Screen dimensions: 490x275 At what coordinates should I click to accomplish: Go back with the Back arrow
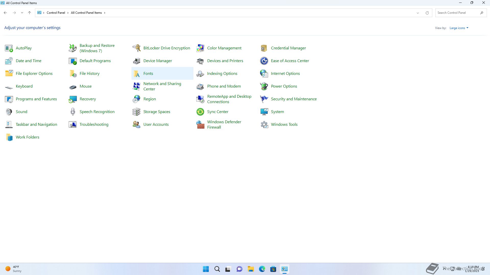(5, 13)
